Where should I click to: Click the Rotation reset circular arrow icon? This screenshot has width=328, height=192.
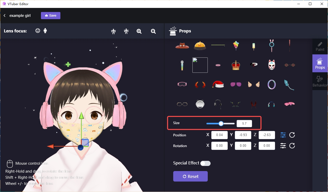[x=292, y=146]
